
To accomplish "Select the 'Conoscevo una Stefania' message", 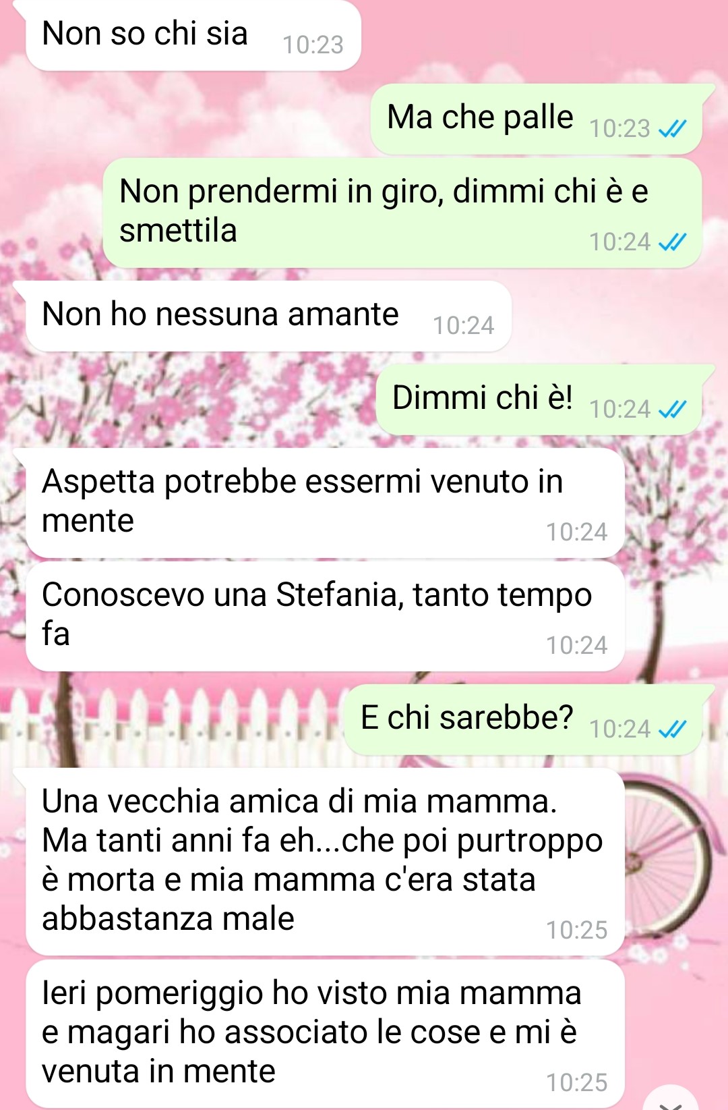I will coord(325,616).
